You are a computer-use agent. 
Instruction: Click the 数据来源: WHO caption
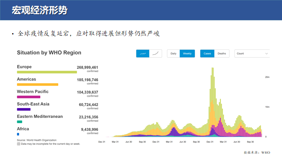pyautogui.click(x=257, y=152)
